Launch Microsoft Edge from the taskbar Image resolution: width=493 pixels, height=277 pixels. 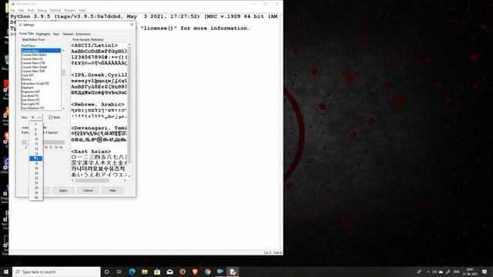132,272
